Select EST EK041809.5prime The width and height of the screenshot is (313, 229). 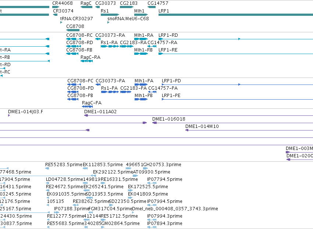148,194
